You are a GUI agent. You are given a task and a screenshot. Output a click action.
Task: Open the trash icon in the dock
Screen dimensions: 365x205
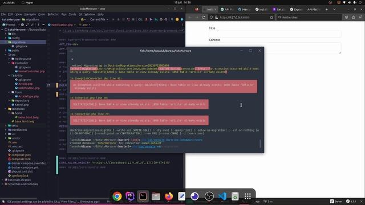point(235,196)
